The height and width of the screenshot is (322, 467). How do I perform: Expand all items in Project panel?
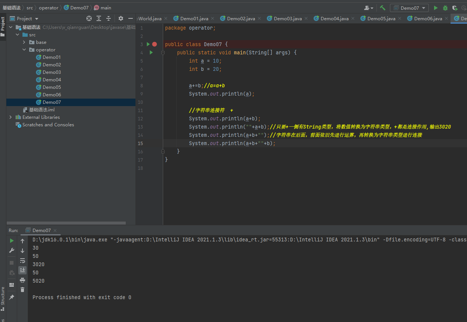point(99,18)
